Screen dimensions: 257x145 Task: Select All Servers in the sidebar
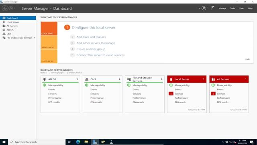point(18,26)
